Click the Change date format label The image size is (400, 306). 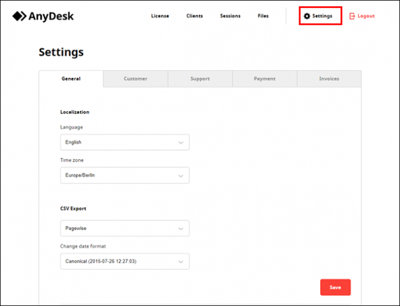(x=83, y=246)
